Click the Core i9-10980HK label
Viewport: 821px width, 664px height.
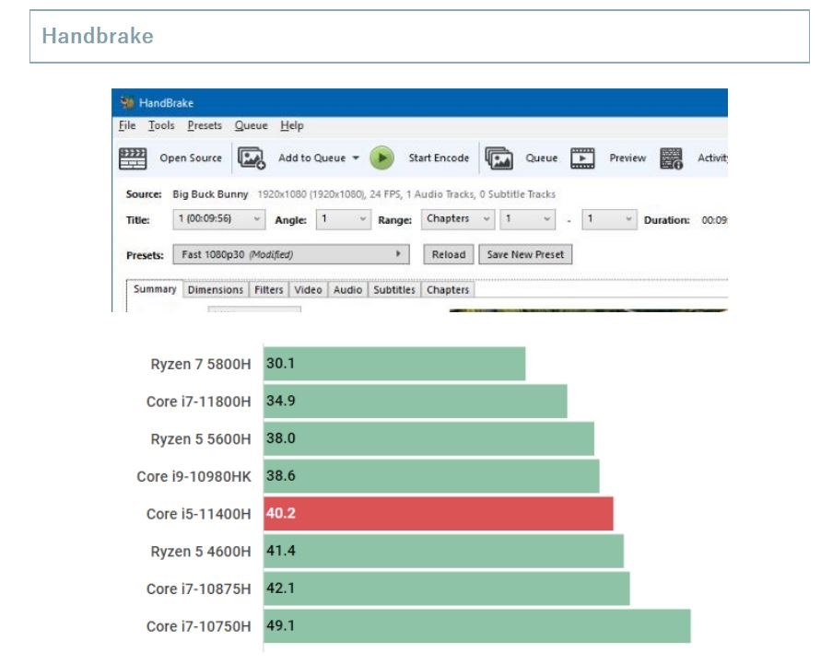point(194,477)
